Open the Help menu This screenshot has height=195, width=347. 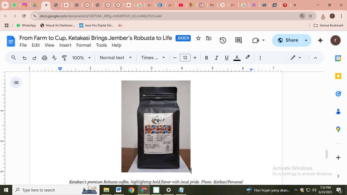(116, 45)
